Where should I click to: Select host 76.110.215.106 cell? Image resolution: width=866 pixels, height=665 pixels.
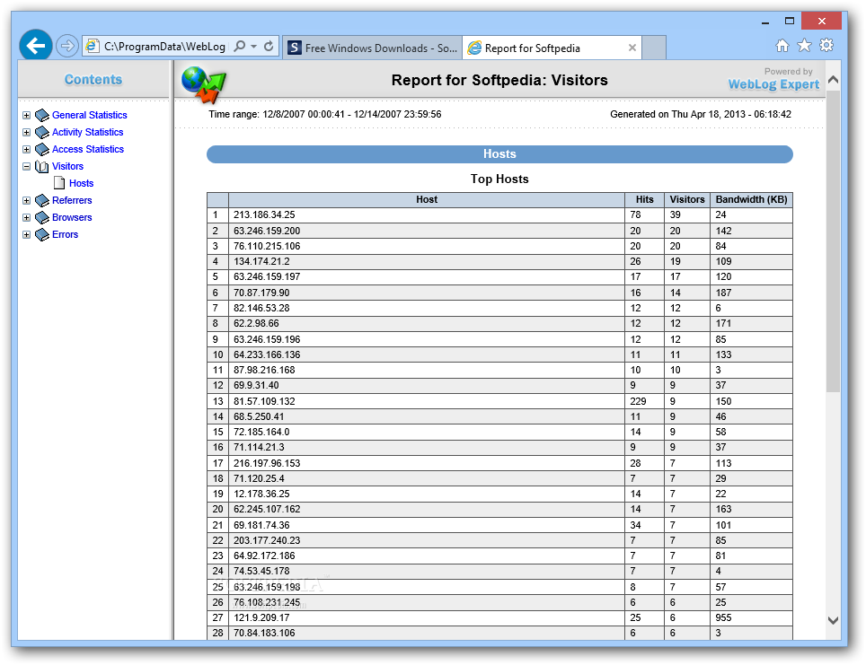coord(427,246)
